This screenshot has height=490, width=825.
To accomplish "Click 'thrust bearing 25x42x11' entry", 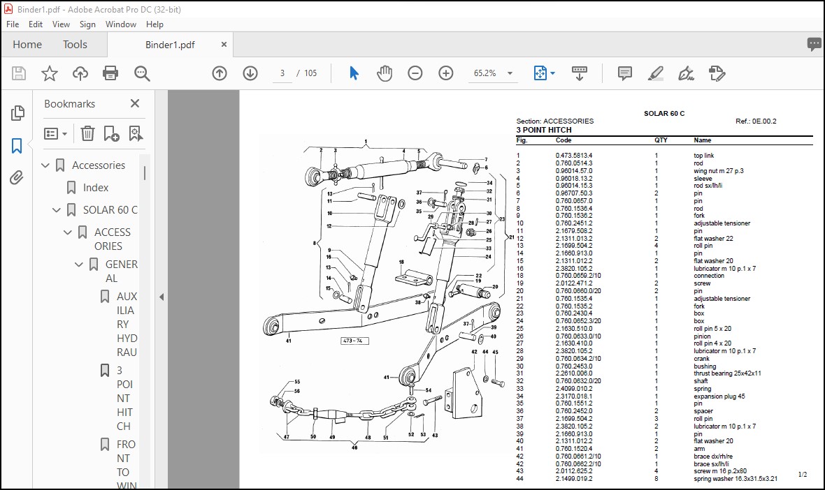I will [x=727, y=373].
